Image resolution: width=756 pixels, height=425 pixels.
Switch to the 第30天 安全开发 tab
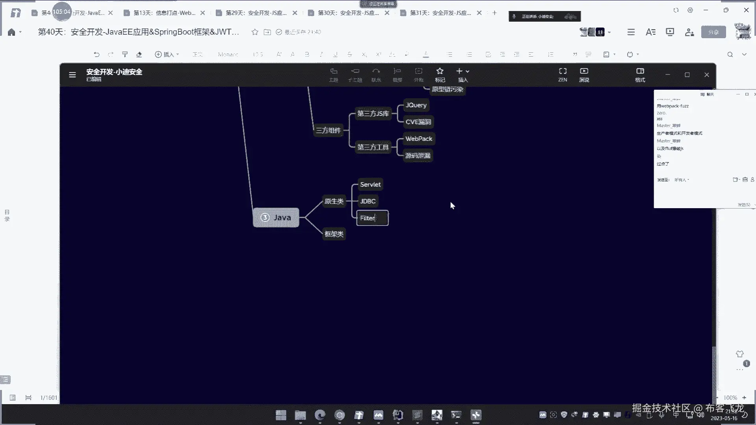pyautogui.click(x=348, y=13)
